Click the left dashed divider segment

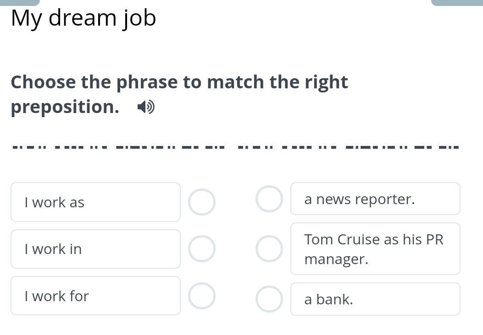point(118,147)
